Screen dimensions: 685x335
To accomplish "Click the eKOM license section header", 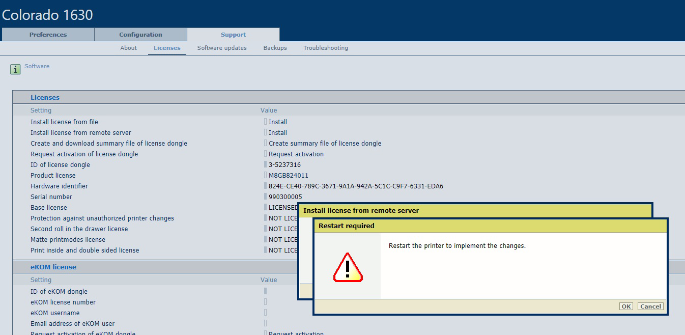I will point(53,267).
